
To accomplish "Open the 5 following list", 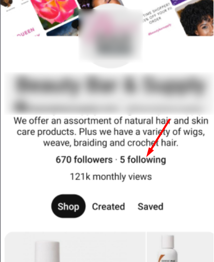I will pyautogui.click(x=143, y=159).
